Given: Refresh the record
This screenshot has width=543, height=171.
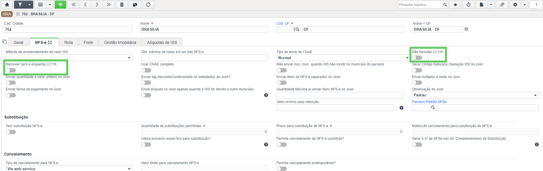Looking at the screenshot, I should (x=148, y=5).
